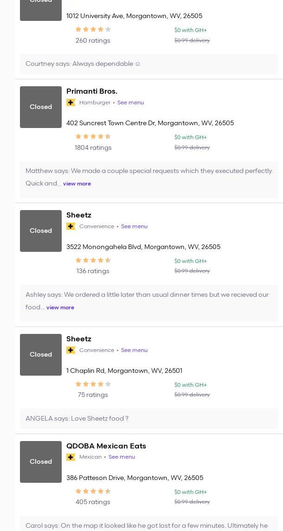Click the QDOBA Mexican Eats title
Image resolution: width=283 pixels, height=531 pixels.
coord(106,446)
